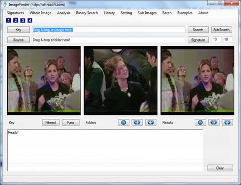Select the middle Folders preview image
Screen dimensions: 241x185
coord(120,80)
